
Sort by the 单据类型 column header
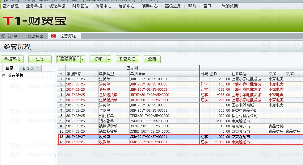[114, 74]
